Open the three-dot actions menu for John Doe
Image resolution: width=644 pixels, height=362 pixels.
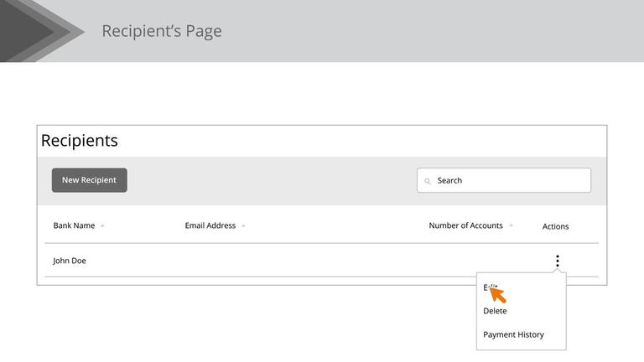pyautogui.click(x=557, y=261)
